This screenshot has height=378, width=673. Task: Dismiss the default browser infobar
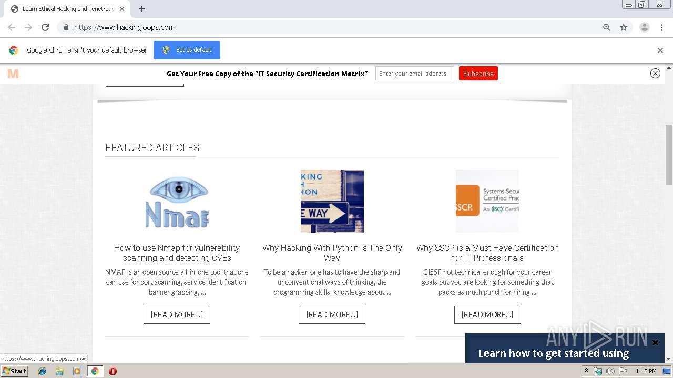coord(660,50)
